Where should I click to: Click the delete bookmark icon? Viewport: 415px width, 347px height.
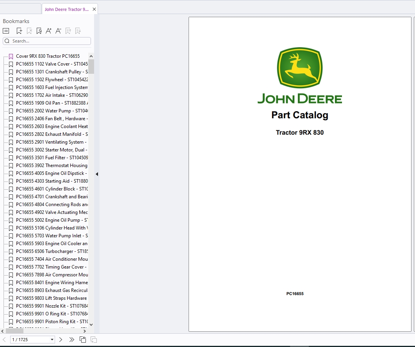(x=29, y=31)
